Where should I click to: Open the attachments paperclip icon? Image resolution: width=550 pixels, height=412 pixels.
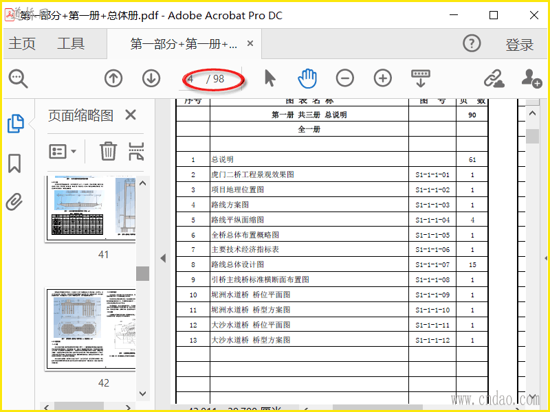pyautogui.click(x=14, y=202)
